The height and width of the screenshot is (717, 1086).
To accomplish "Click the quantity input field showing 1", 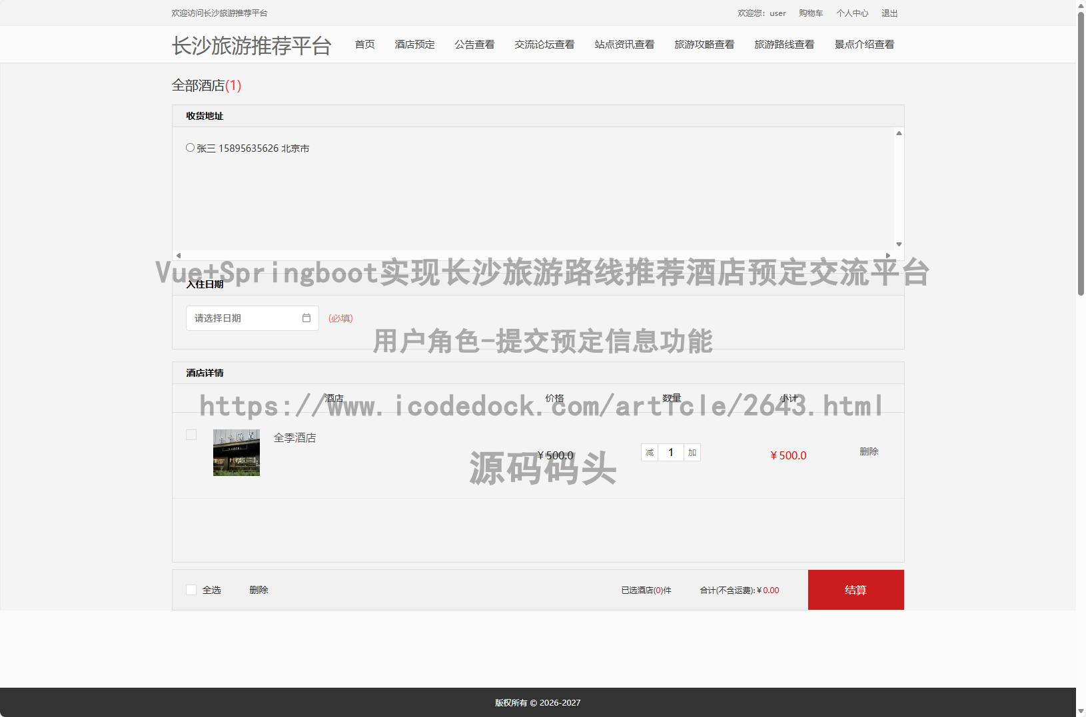I will pos(671,453).
